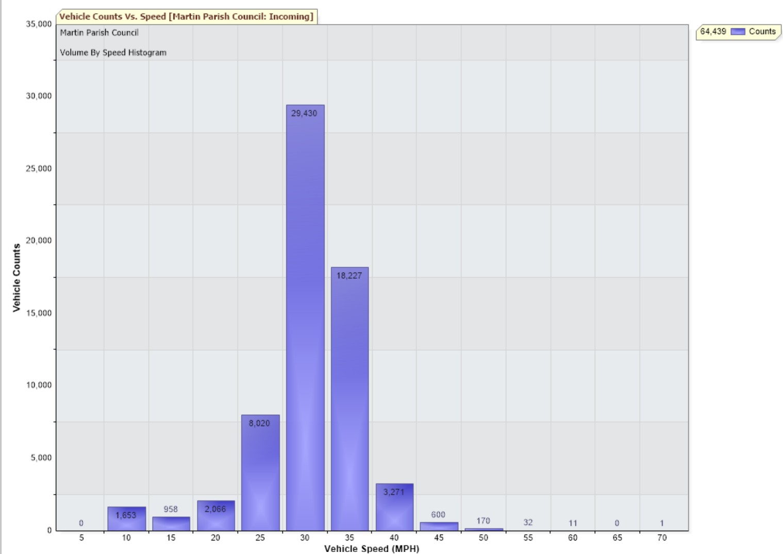Viewport: 783px width, 554px height.
Task: Click the Vehicle Speed (MPH) axis title
Action: [371, 548]
